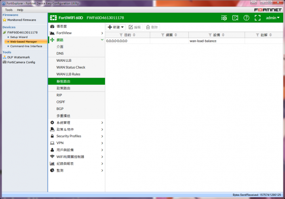Select the BGP menu item

coord(76,109)
